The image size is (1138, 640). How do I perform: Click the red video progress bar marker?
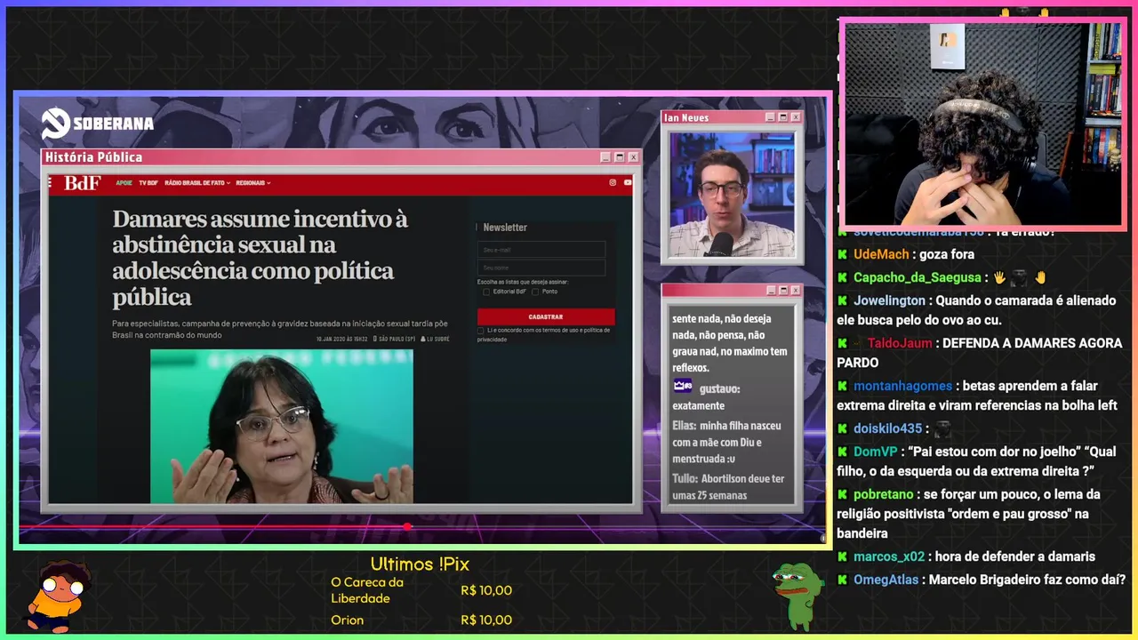pyautogui.click(x=408, y=527)
